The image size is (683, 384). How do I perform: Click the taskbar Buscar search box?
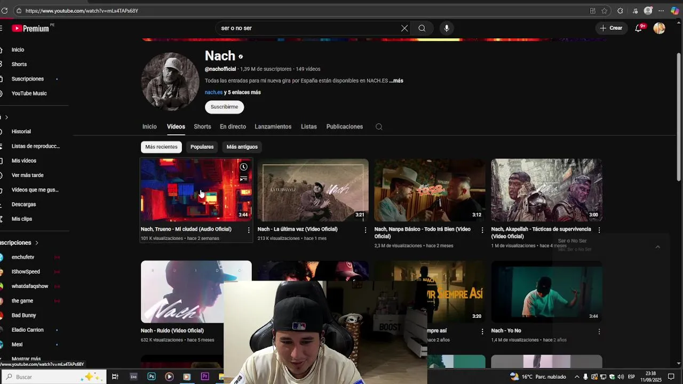(x=53, y=377)
